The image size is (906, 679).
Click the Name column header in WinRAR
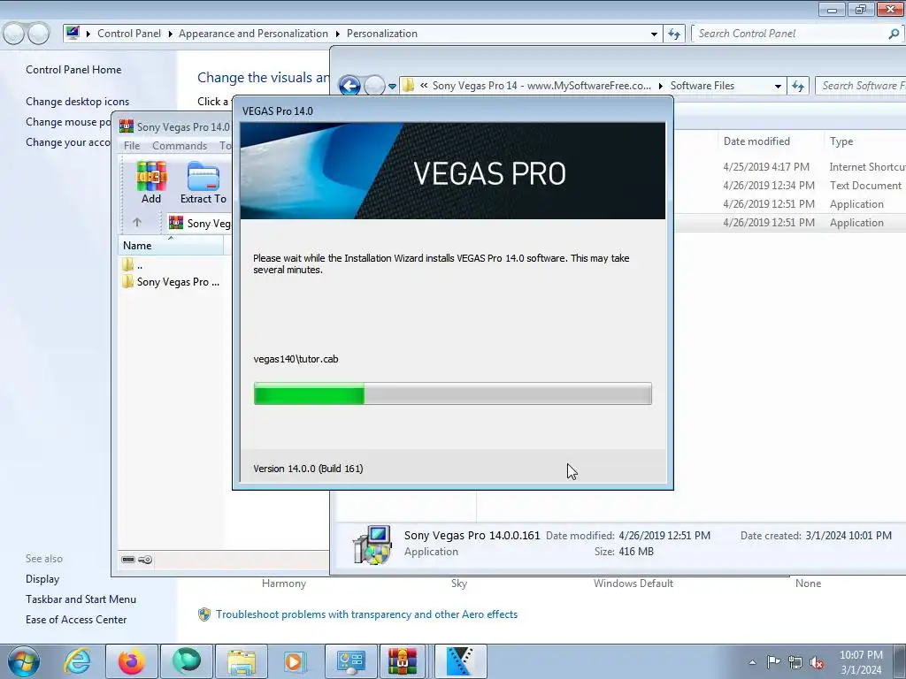click(171, 246)
